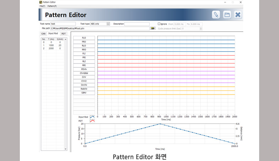
Task: Click table scrollbar up arrow
Action: (x=66, y=39)
